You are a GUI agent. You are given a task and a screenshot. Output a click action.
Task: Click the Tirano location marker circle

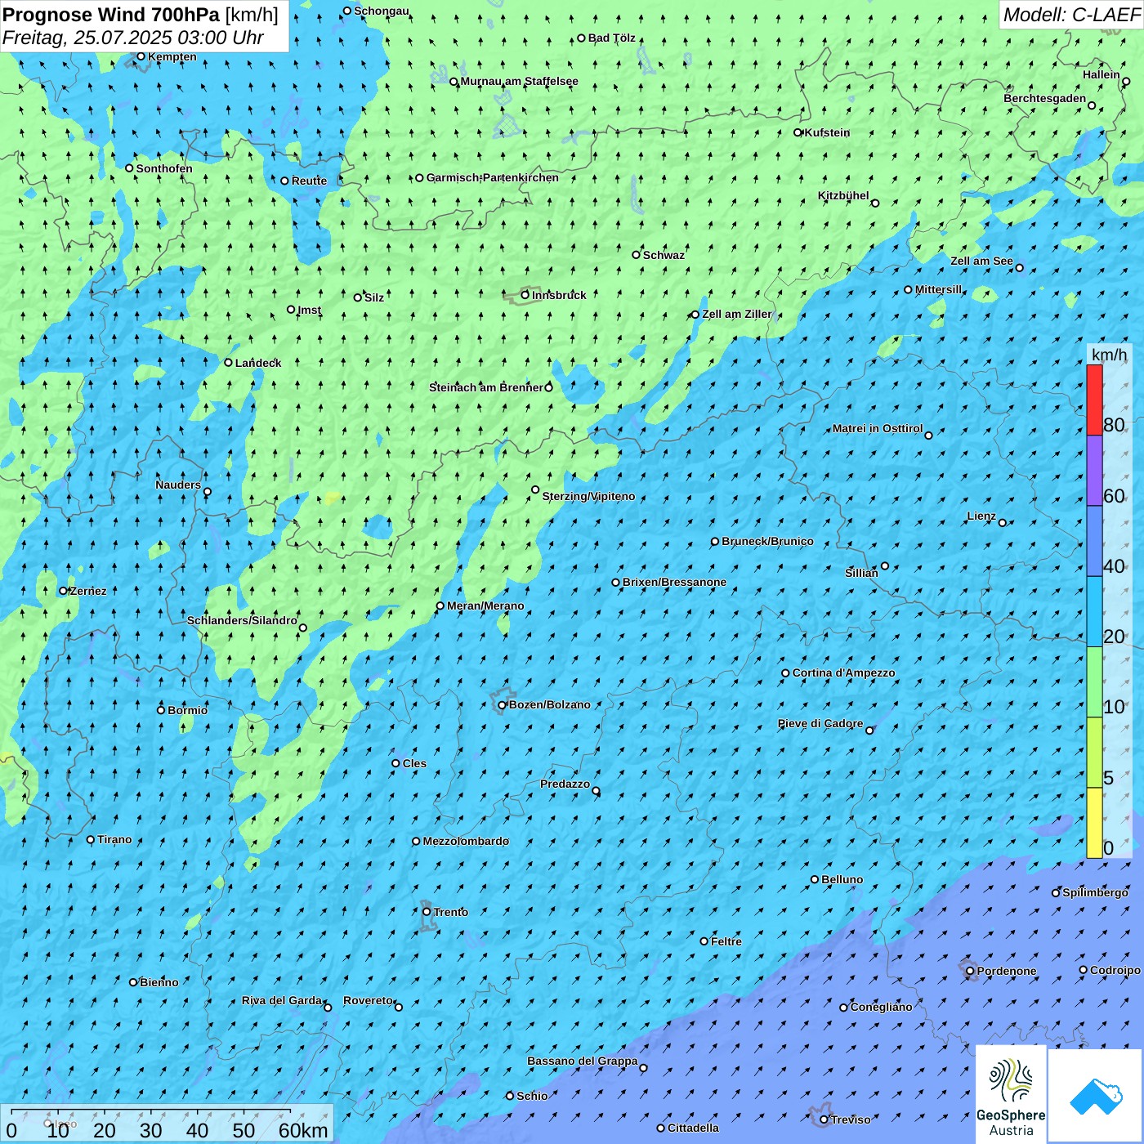pos(91,840)
